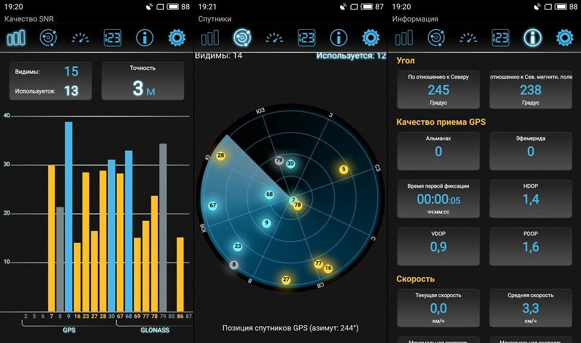
Task: Tap the GPS group label under the chart
Action: pyautogui.click(x=69, y=330)
